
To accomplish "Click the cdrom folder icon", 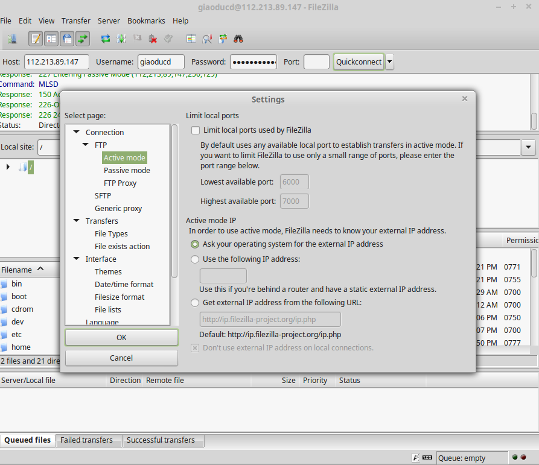I will [x=4, y=309].
